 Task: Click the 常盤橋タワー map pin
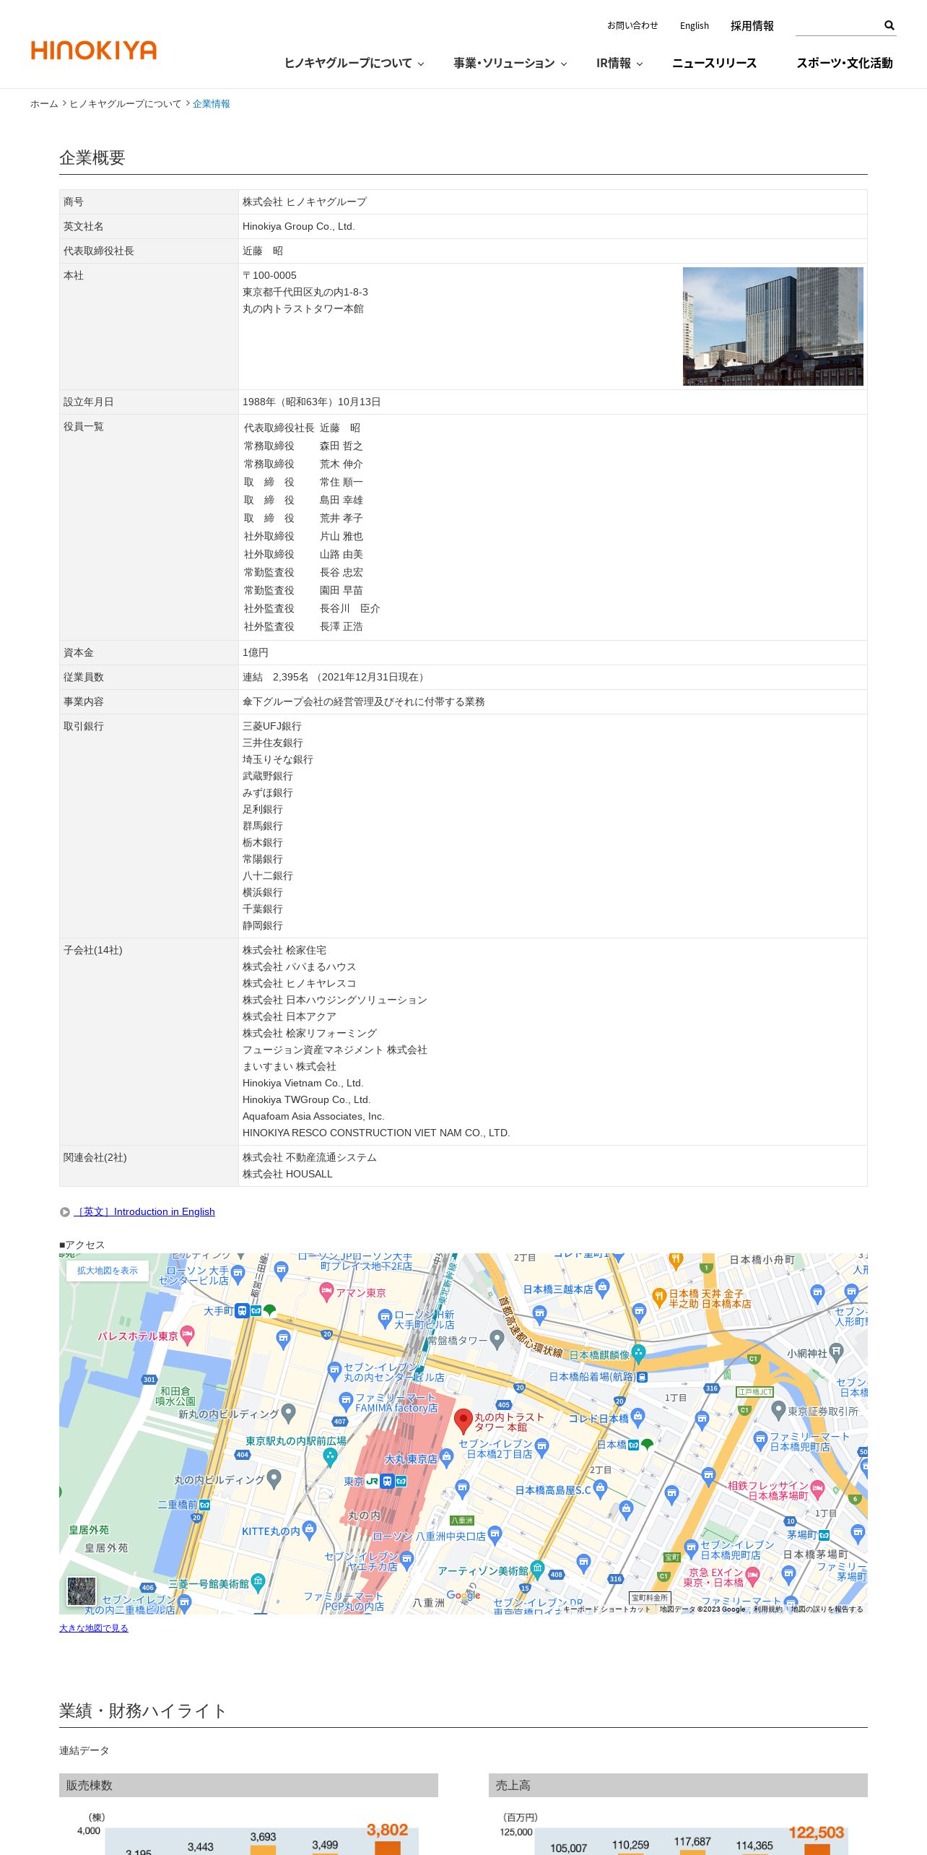497,1340
